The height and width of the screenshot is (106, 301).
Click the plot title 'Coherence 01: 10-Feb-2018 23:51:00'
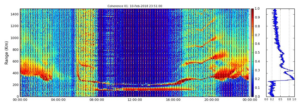point(135,6)
